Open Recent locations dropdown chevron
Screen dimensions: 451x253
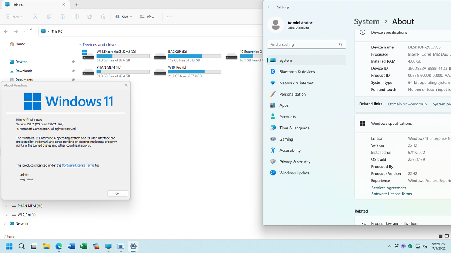click(24, 31)
